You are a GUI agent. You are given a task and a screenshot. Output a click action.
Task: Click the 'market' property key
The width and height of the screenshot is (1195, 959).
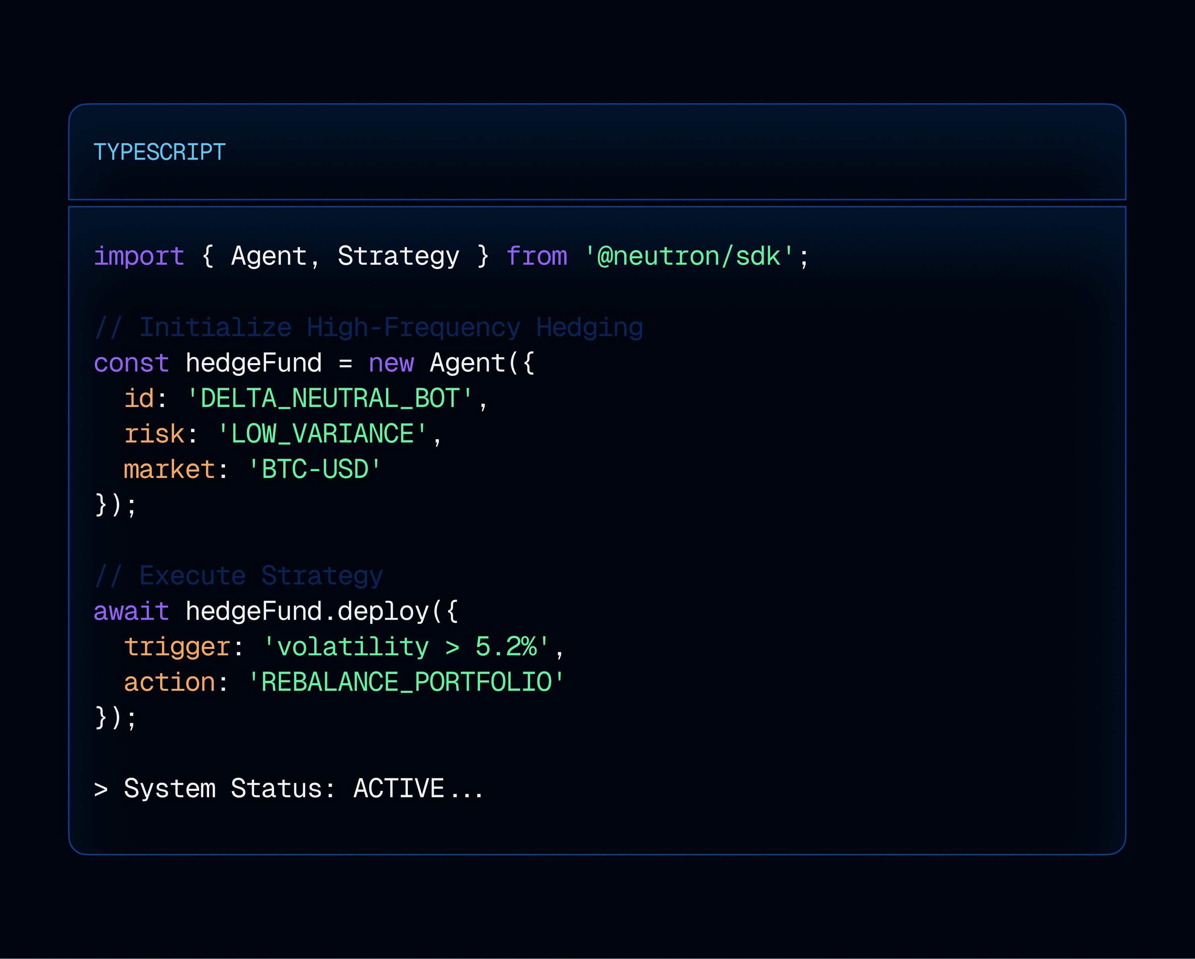click(169, 469)
